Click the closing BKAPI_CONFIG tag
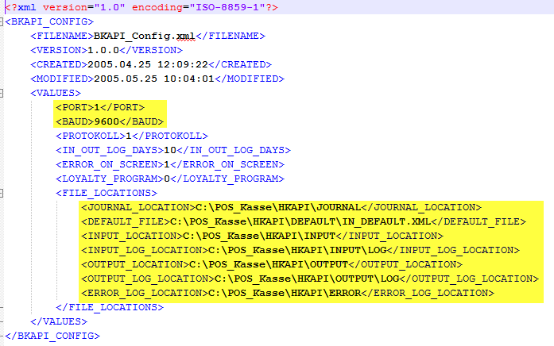The height and width of the screenshot is (346, 554). tap(52, 336)
